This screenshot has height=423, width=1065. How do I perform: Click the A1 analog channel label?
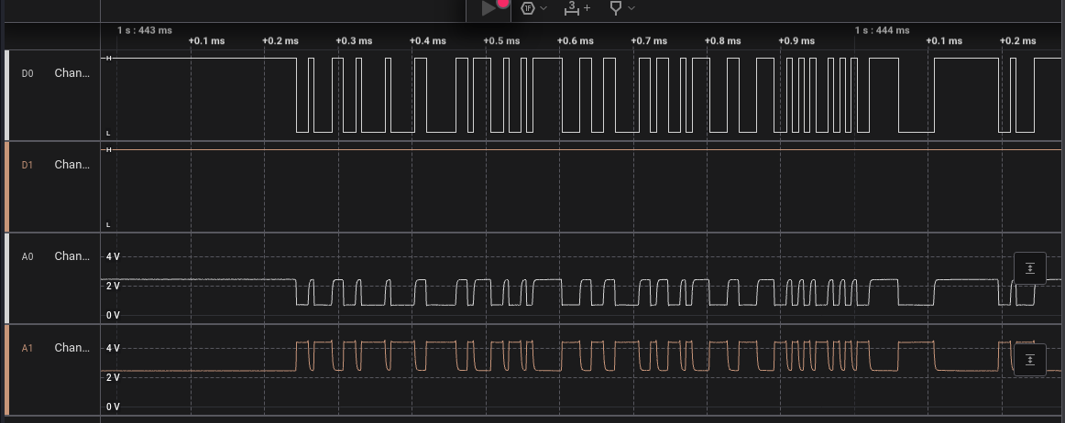coord(27,348)
